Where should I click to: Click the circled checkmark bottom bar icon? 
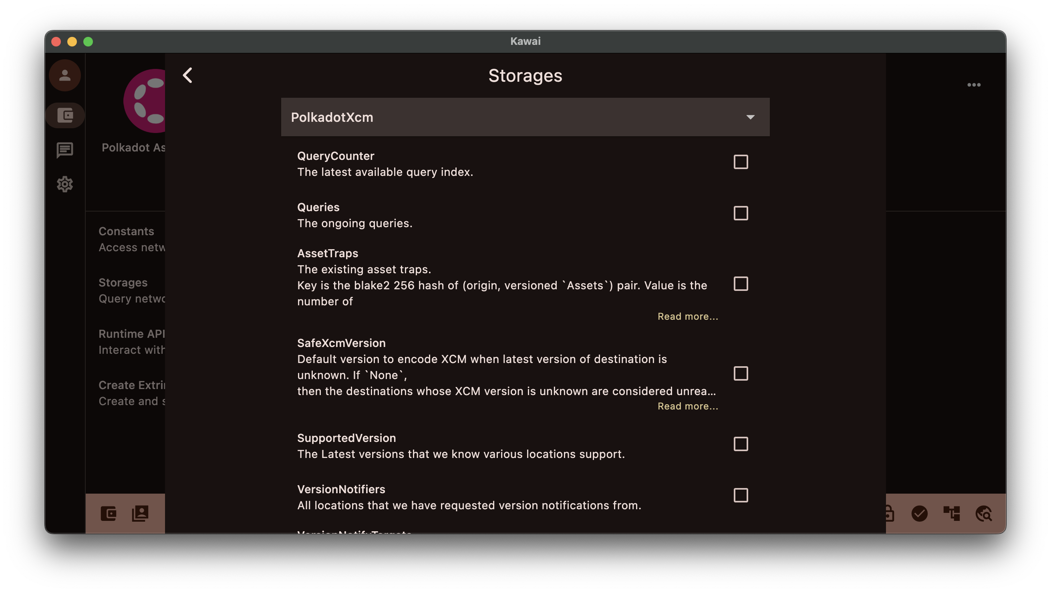click(x=919, y=513)
